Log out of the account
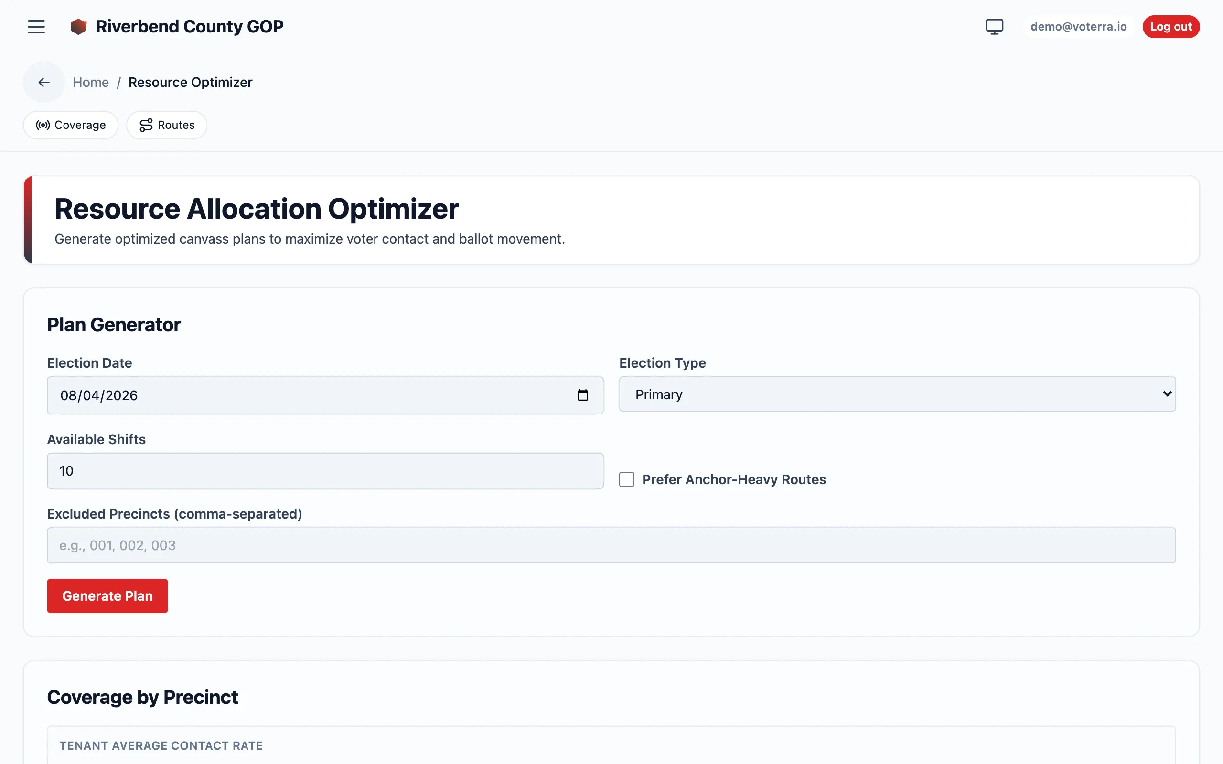The width and height of the screenshot is (1223, 764). coord(1171,26)
